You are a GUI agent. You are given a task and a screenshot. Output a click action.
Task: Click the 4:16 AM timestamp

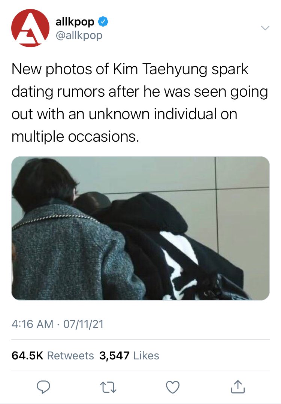(32, 324)
